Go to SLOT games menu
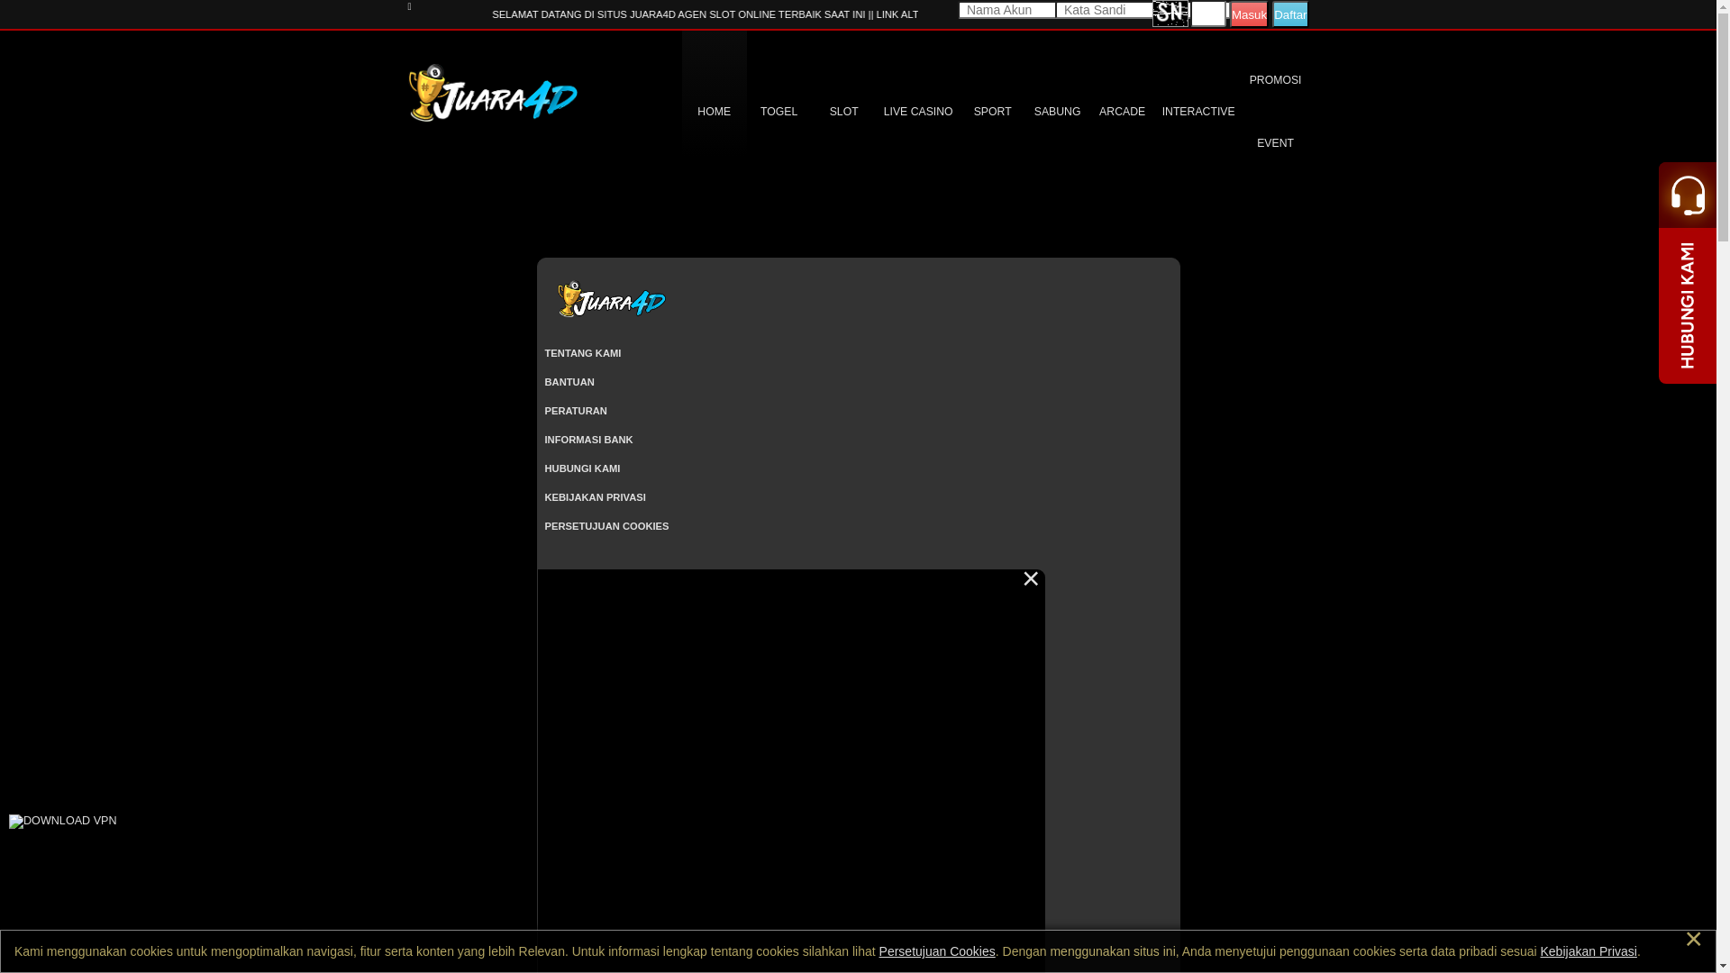This screenshot has height=973, width=1730. tap(843, 112)
